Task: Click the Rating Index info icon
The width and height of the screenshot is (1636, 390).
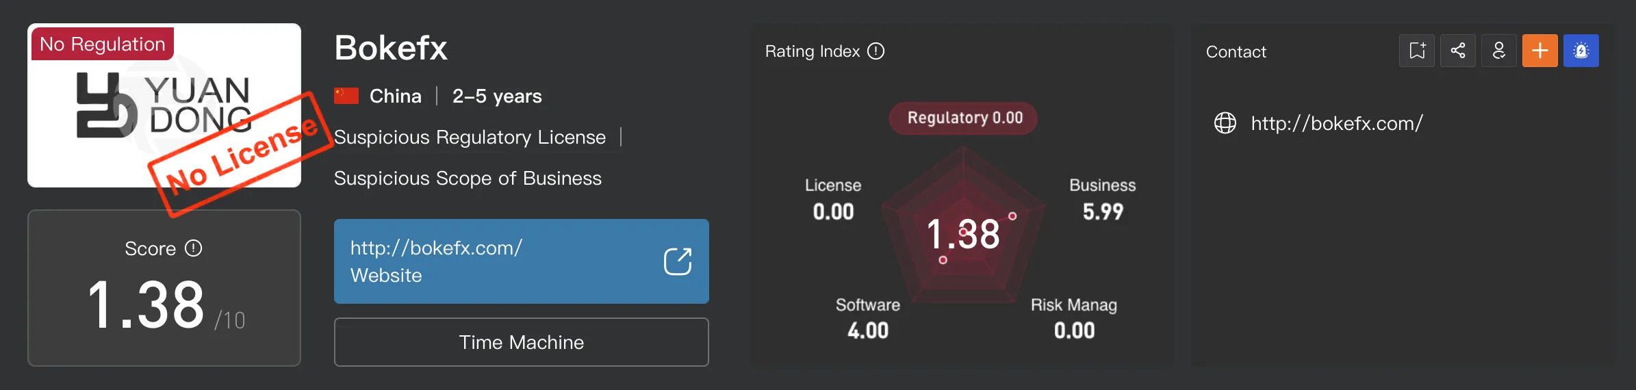Action: tap(876, 51)
